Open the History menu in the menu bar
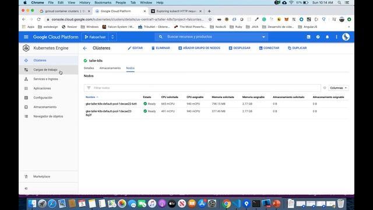The width and height of the screenshot is (373, 210). point(85,2)
